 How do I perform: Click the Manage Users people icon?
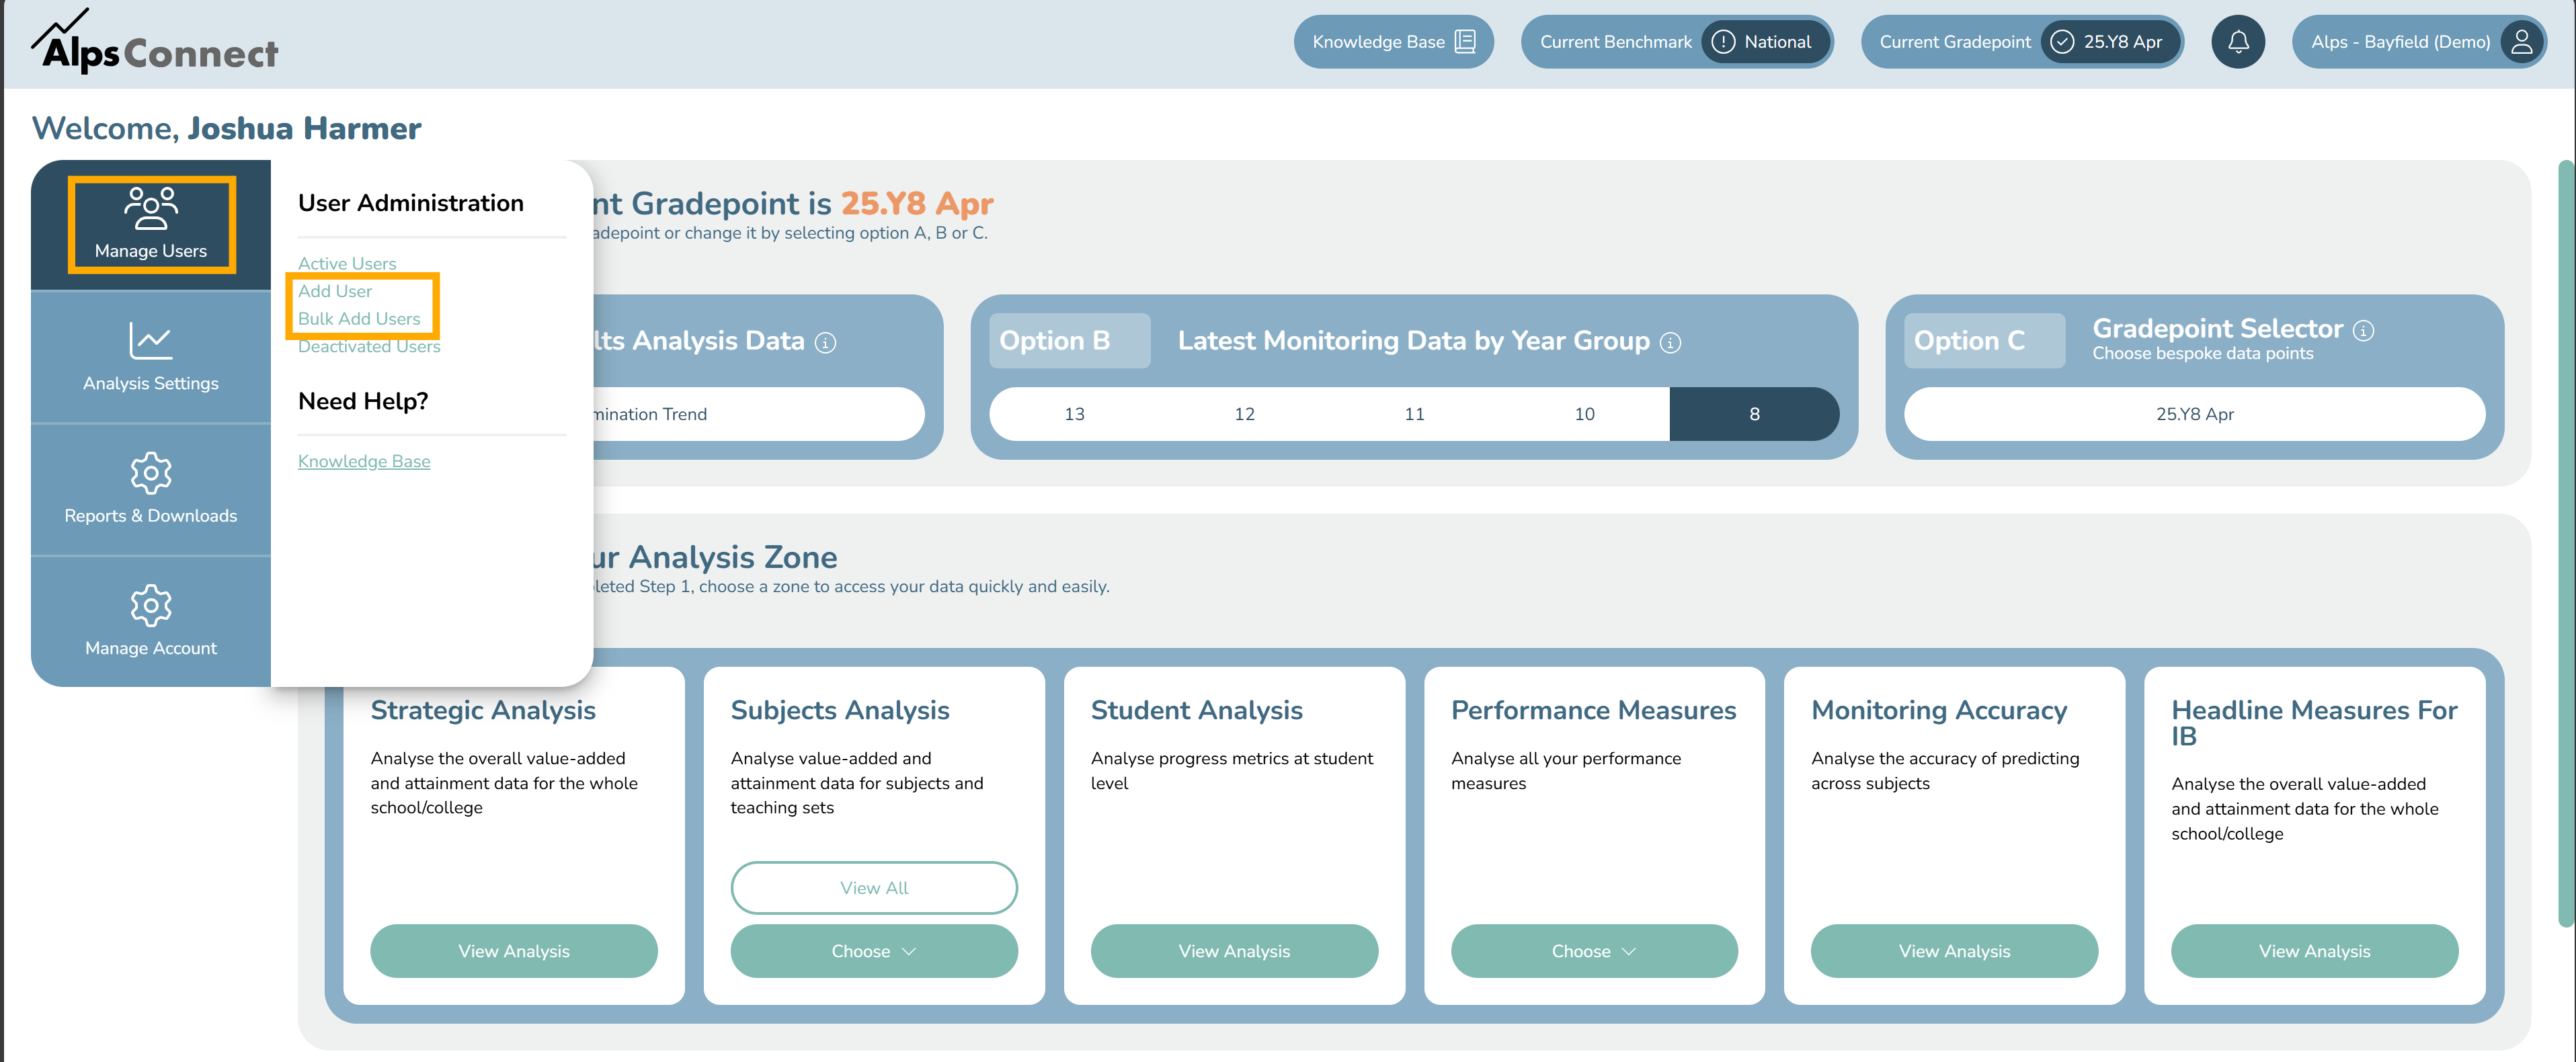(151, 207)
